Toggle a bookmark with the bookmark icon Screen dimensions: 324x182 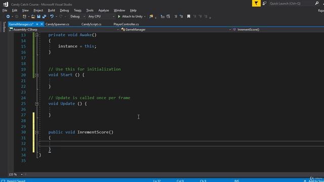click(x=189, y=17)
